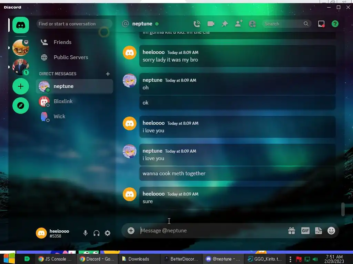Open the help question mark icon

(335, 24)
